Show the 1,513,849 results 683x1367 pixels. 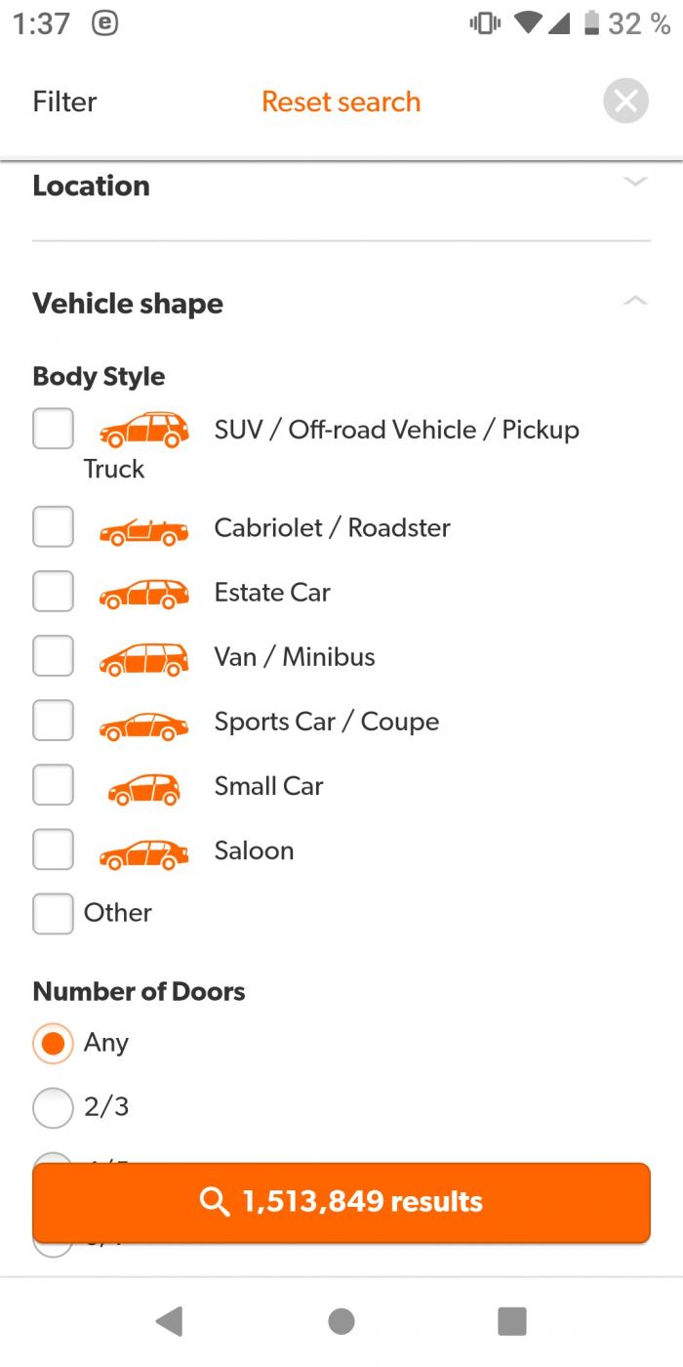click(x=341, y=1201)
